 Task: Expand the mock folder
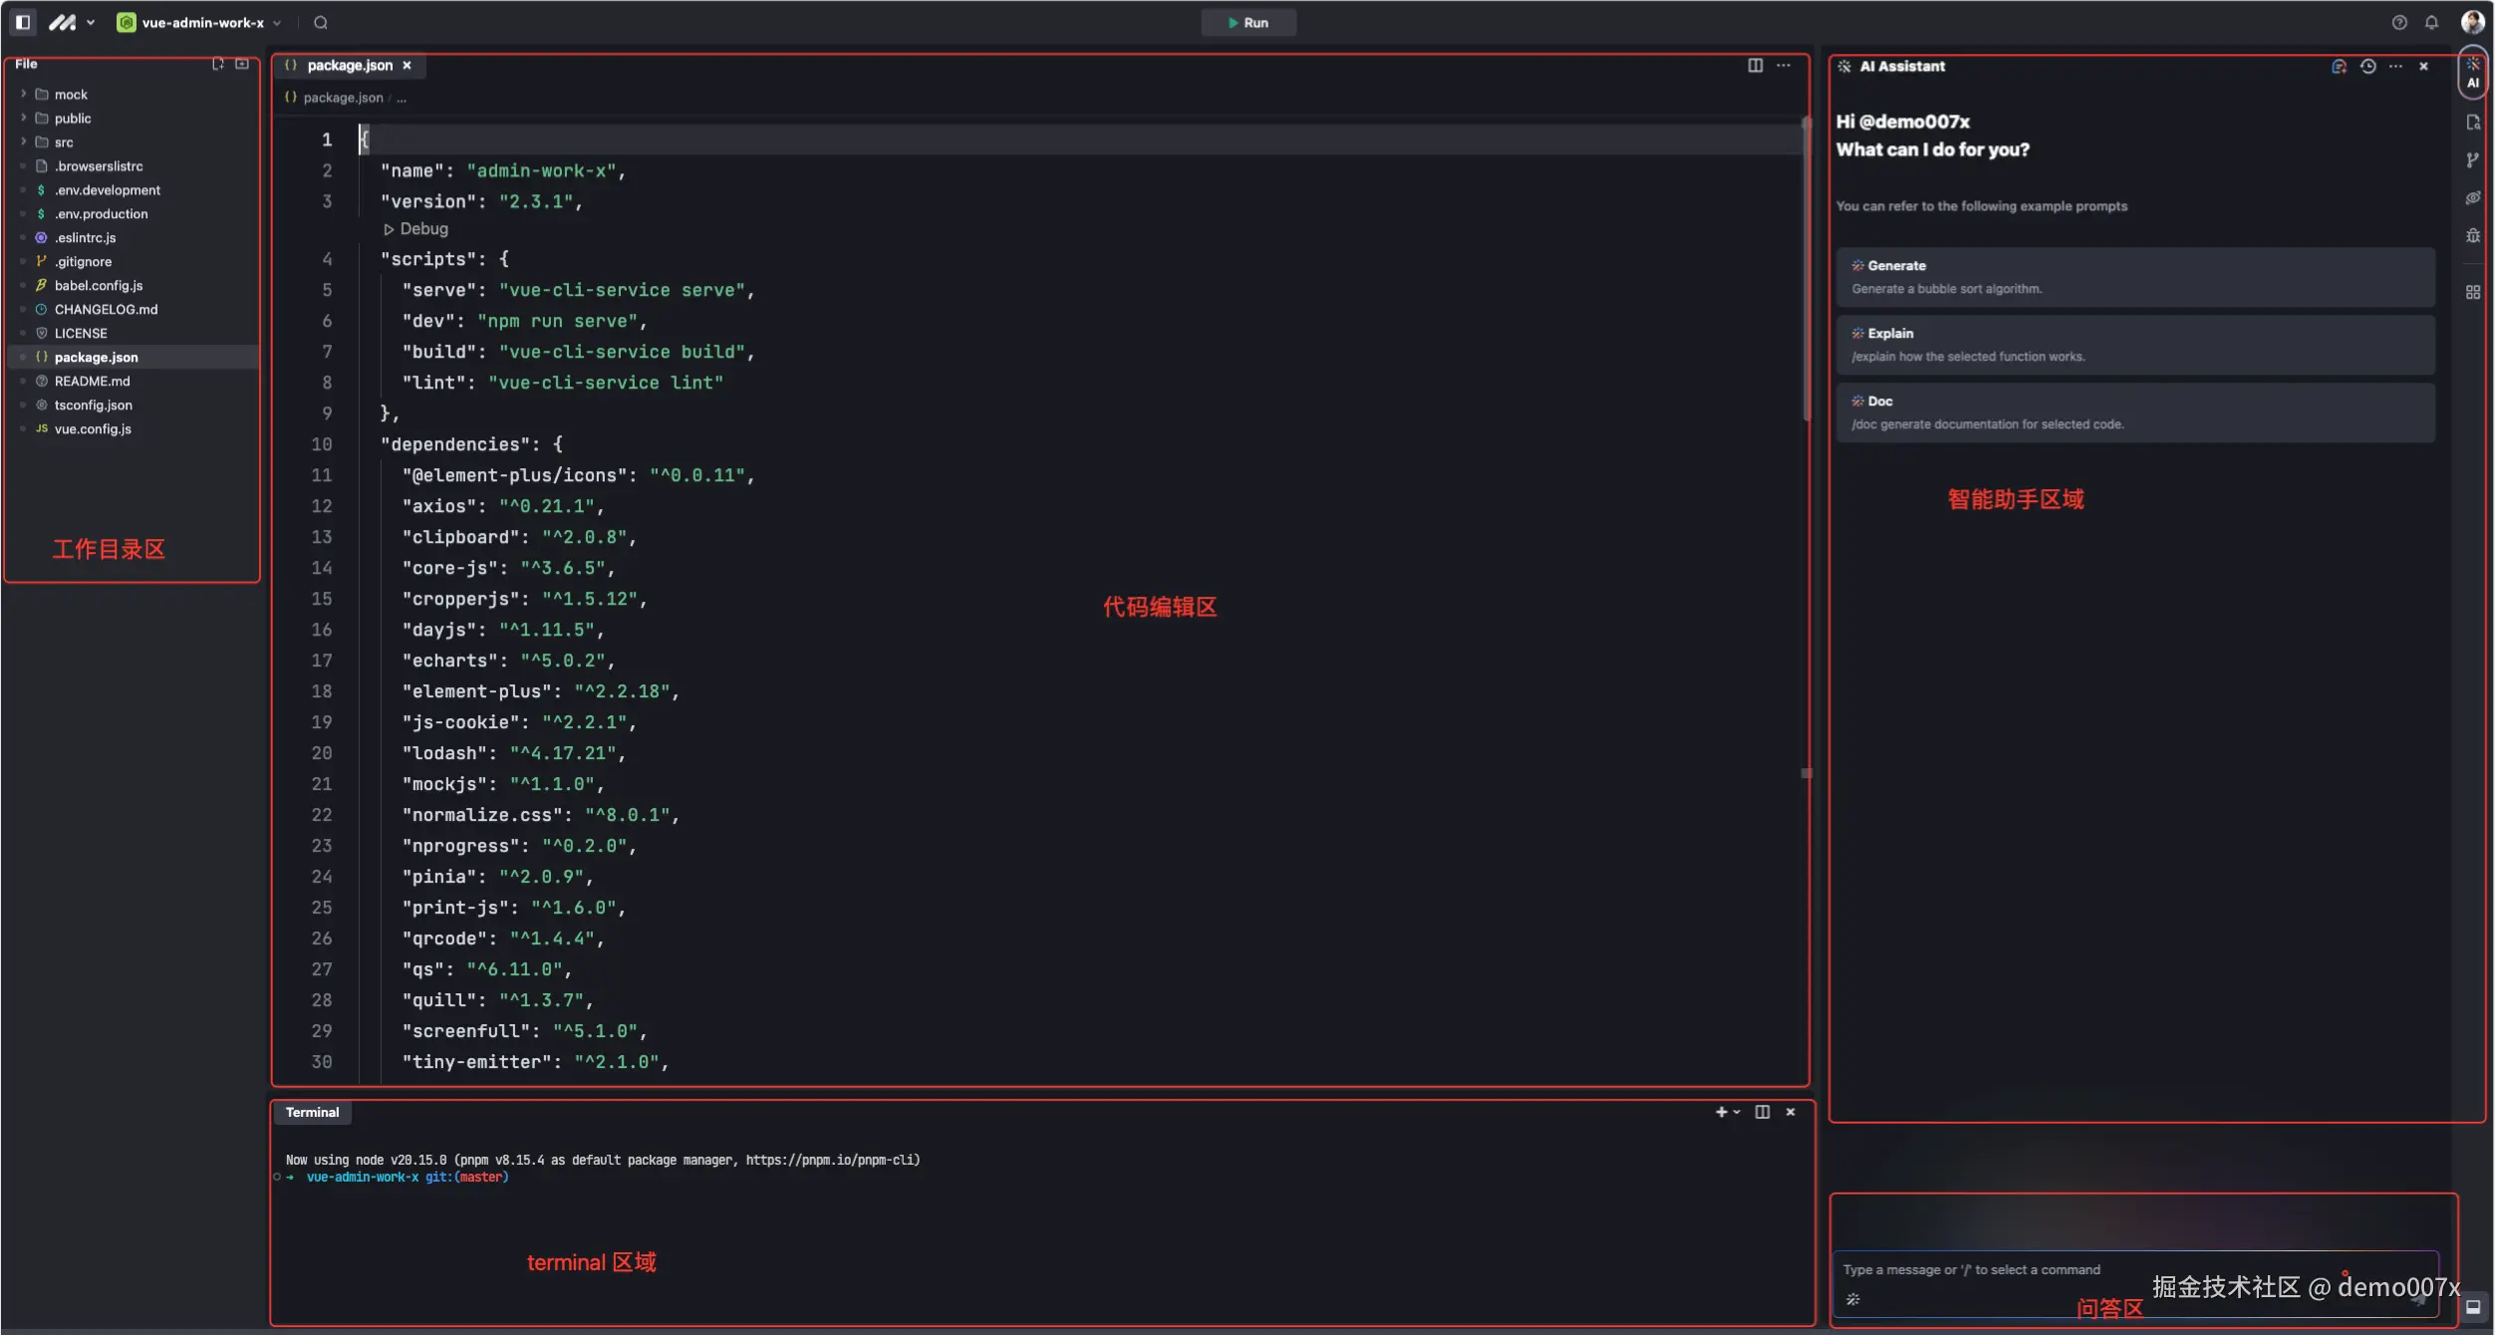coord(70,95)
